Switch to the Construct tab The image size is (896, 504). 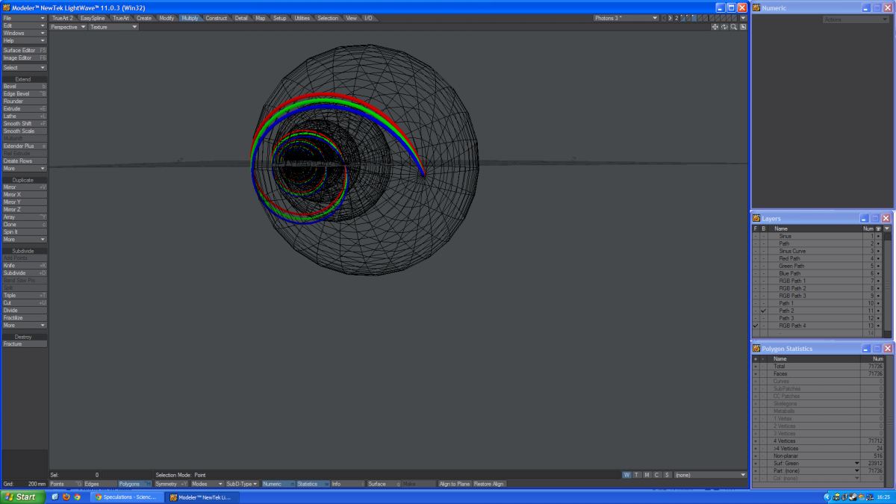(217, 18)
